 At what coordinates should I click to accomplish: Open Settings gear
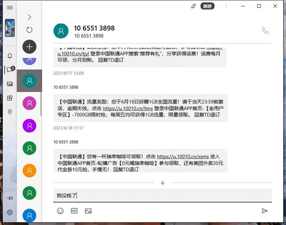pyautogui.click(x=10, y=212)
